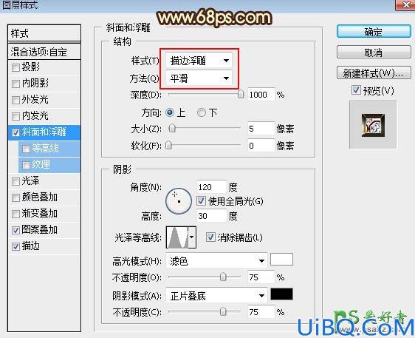Click the 光泽等高线 contour preview
Image resolution: width=415 pixels, height=338 pixels.
177,237
